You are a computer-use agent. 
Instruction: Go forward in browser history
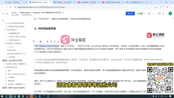pos(7,7)
